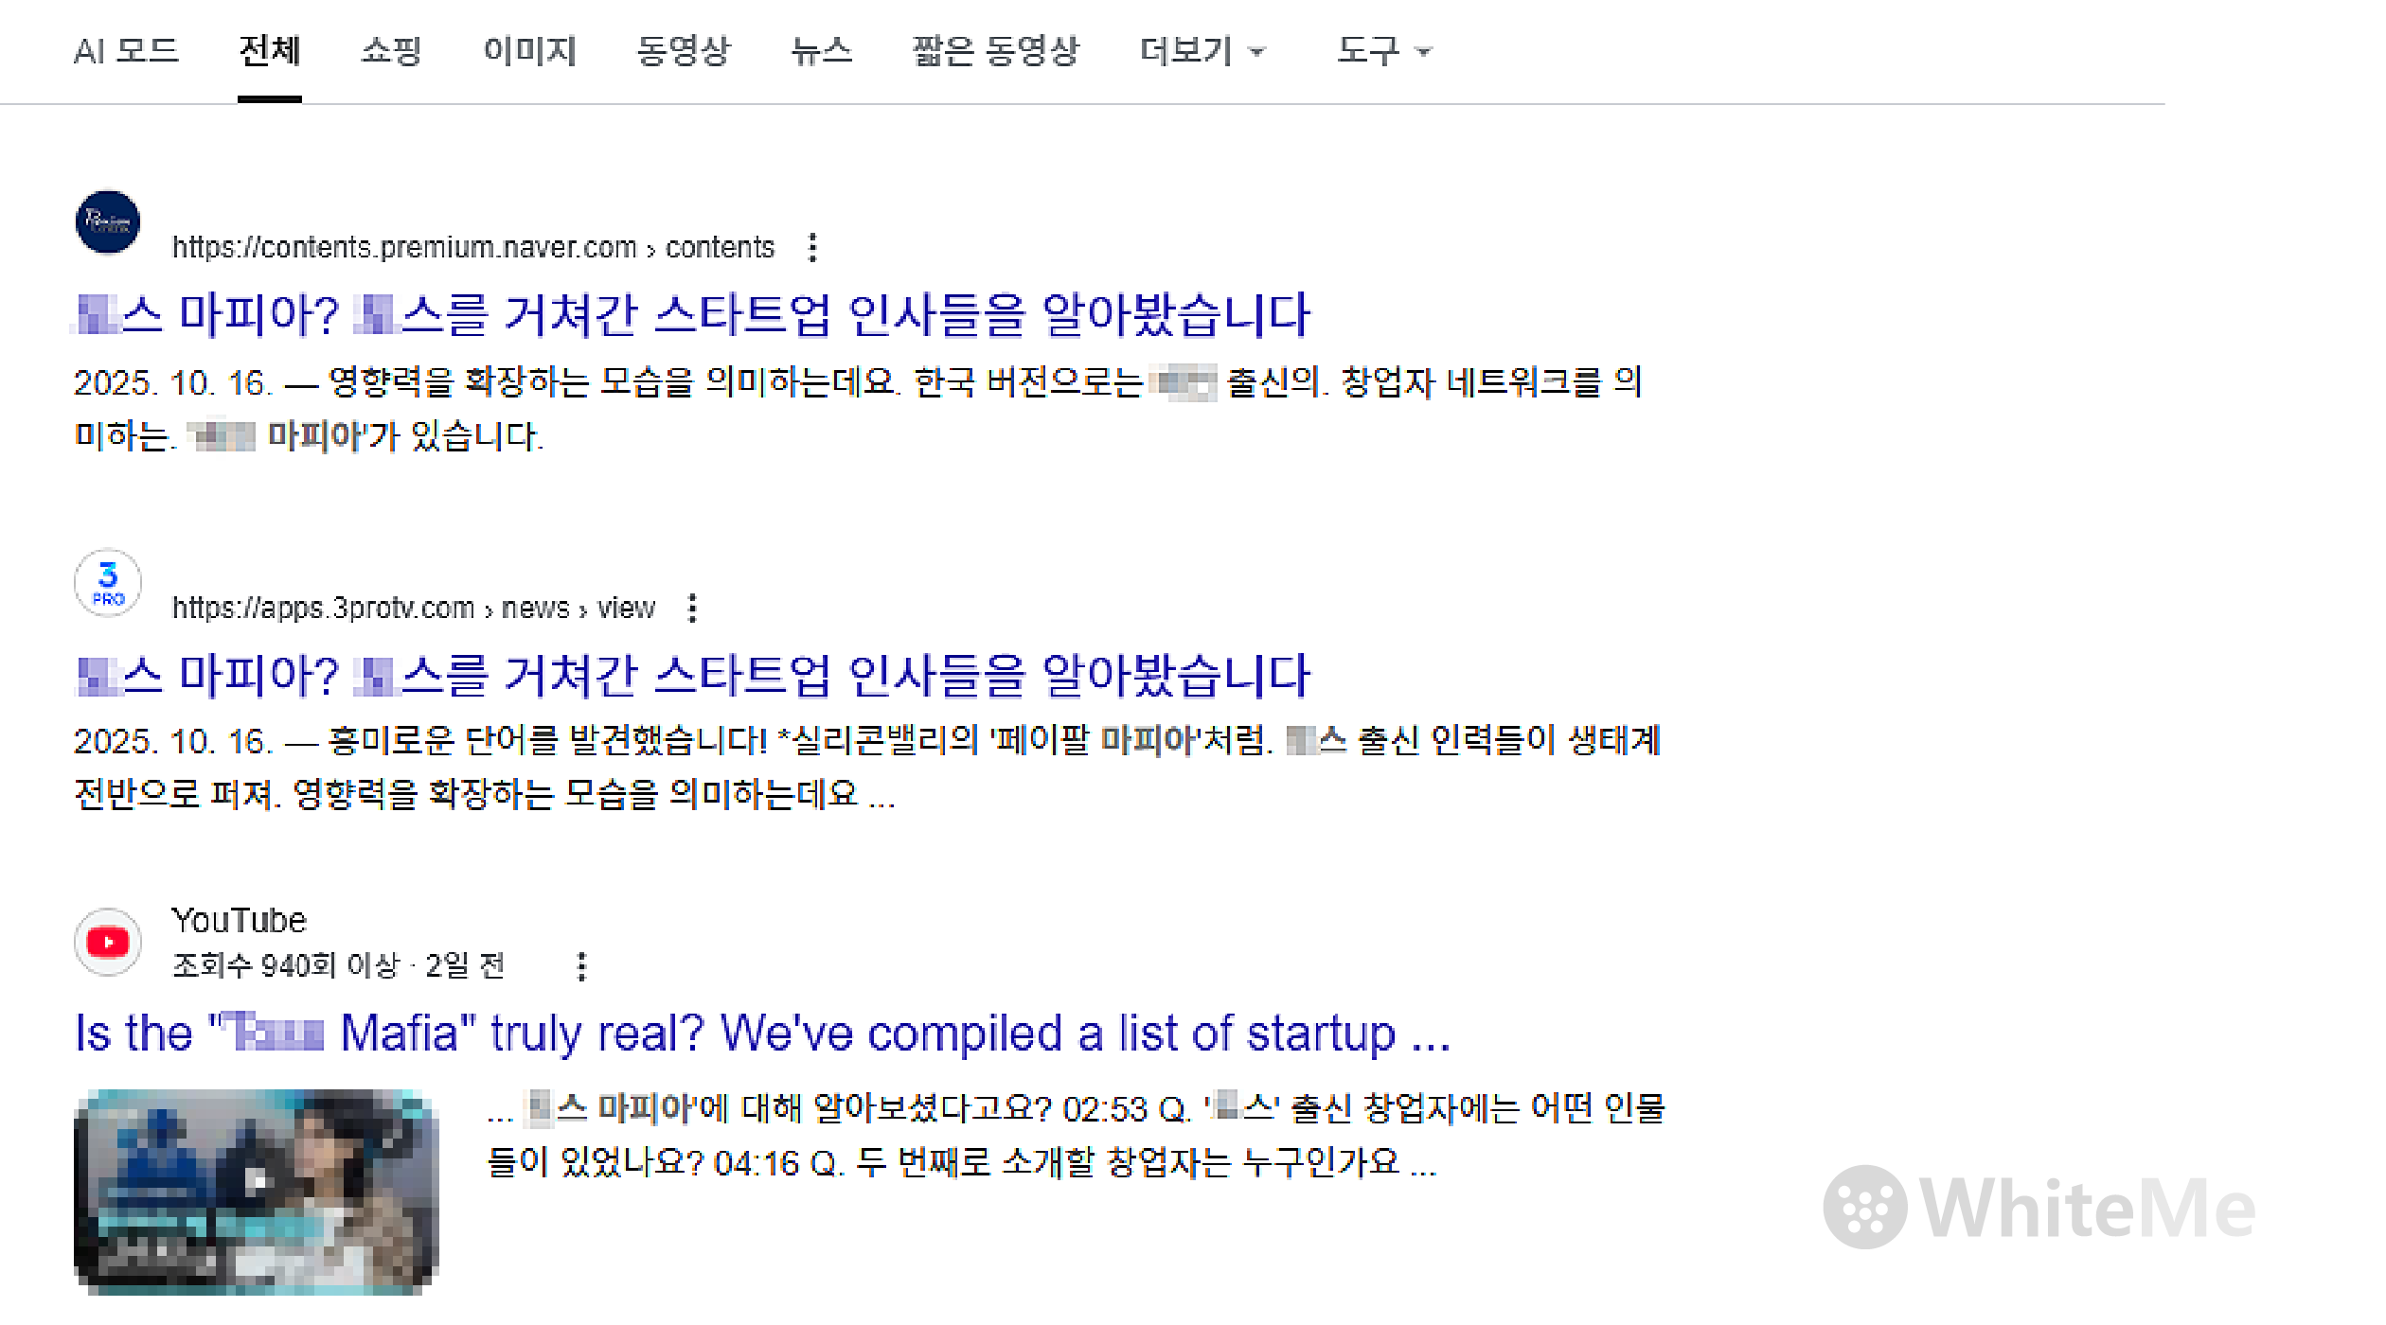This screenshot has height=1325, width=2386.
Task: Click the YouTube logo icon
Action: [108, 942]
